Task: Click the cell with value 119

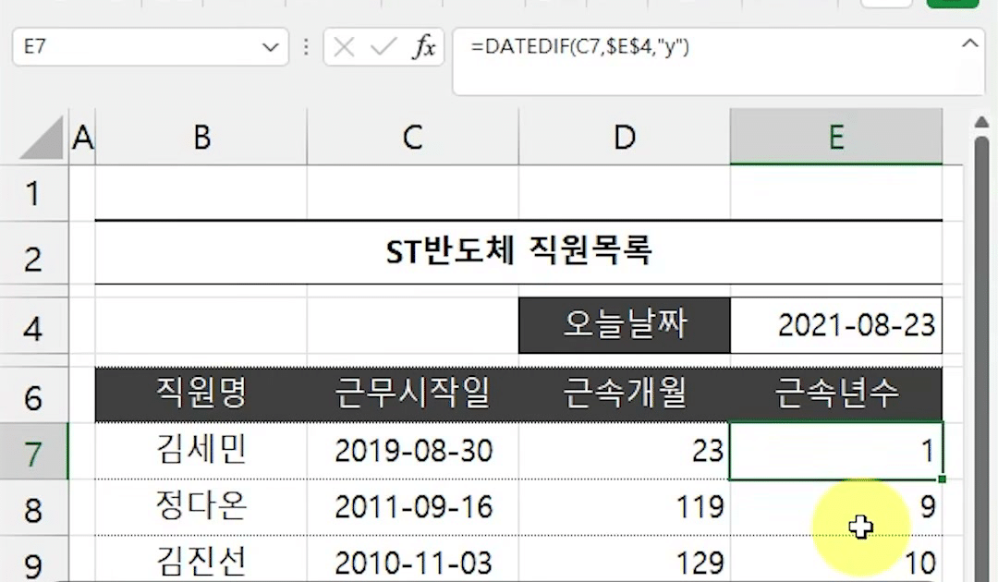Action: 625,507
